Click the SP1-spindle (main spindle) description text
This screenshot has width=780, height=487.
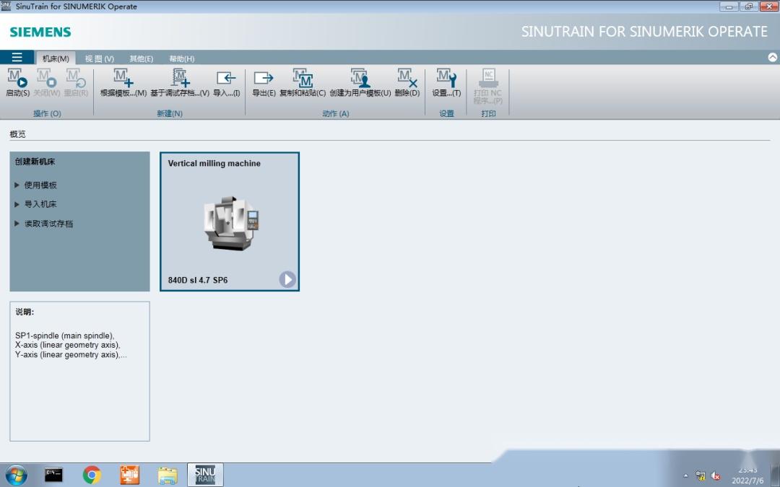click(65, 335)
